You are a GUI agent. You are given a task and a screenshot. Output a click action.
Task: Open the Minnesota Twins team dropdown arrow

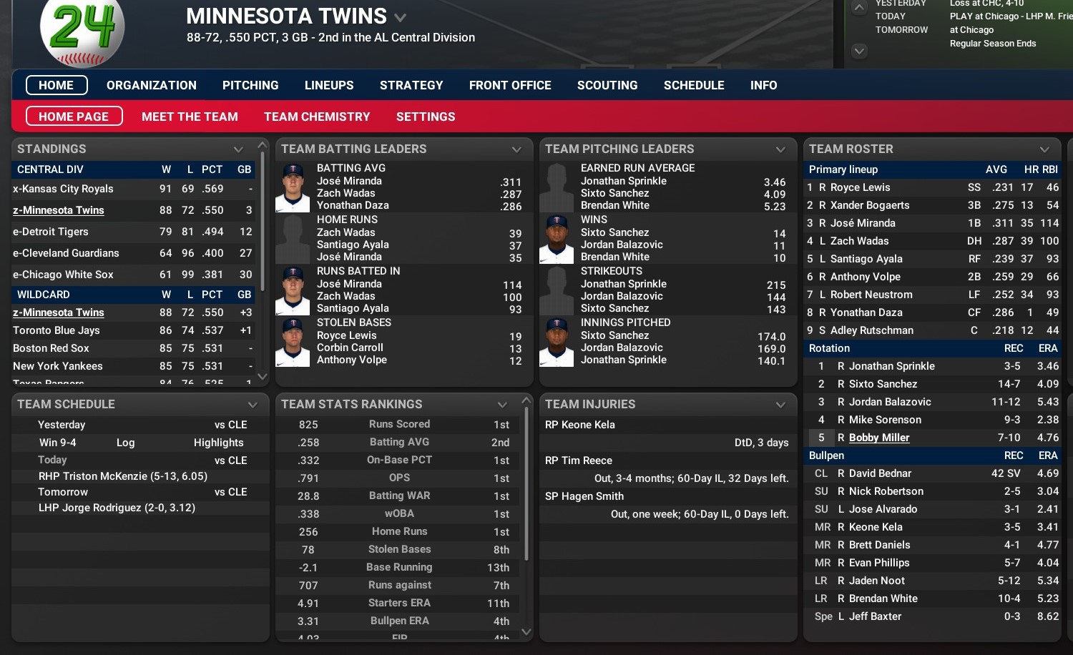(x=401, y=17)
